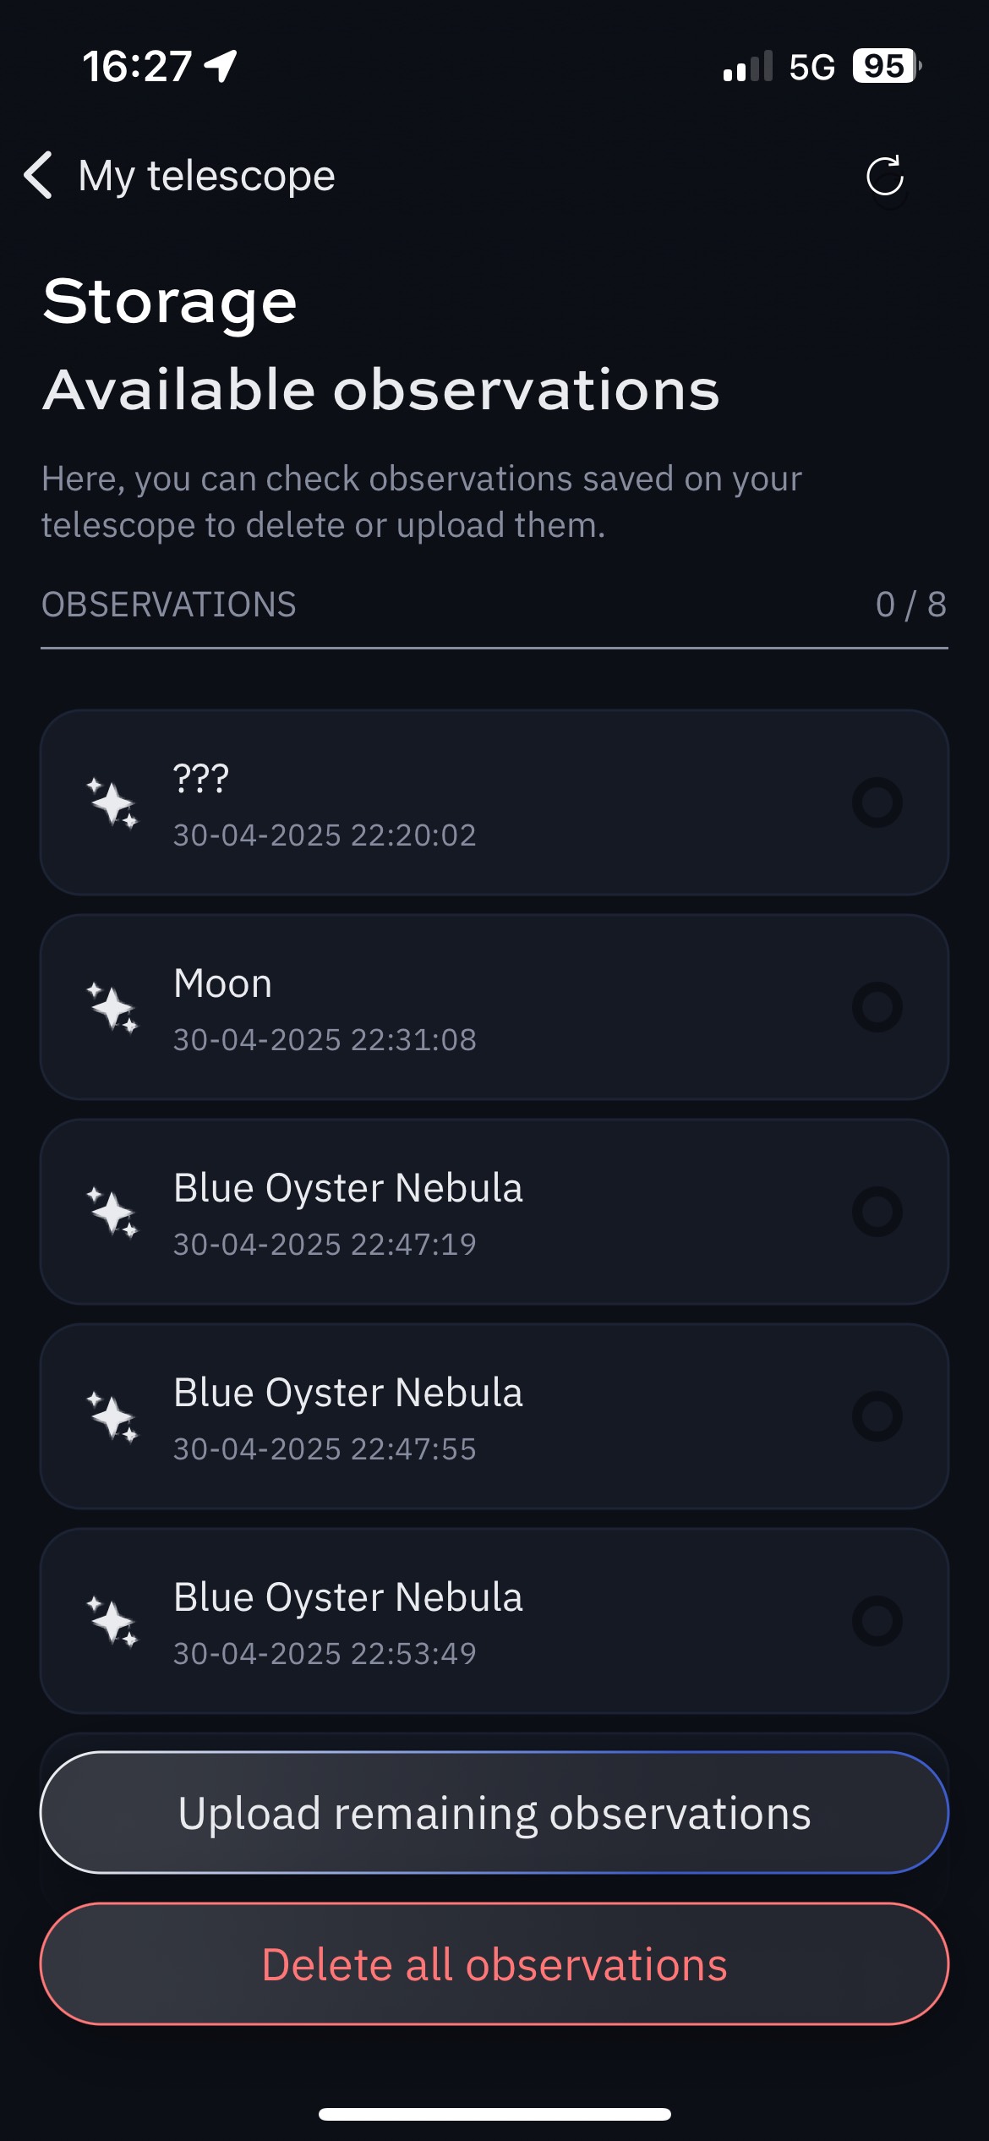This screenshot has height=2141, width=989.
Task: Tap the back chevron arrow
Action: [39, 176]
